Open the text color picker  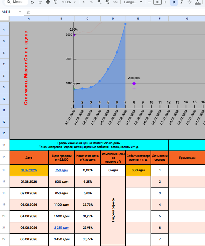click(x=197, y=2)
